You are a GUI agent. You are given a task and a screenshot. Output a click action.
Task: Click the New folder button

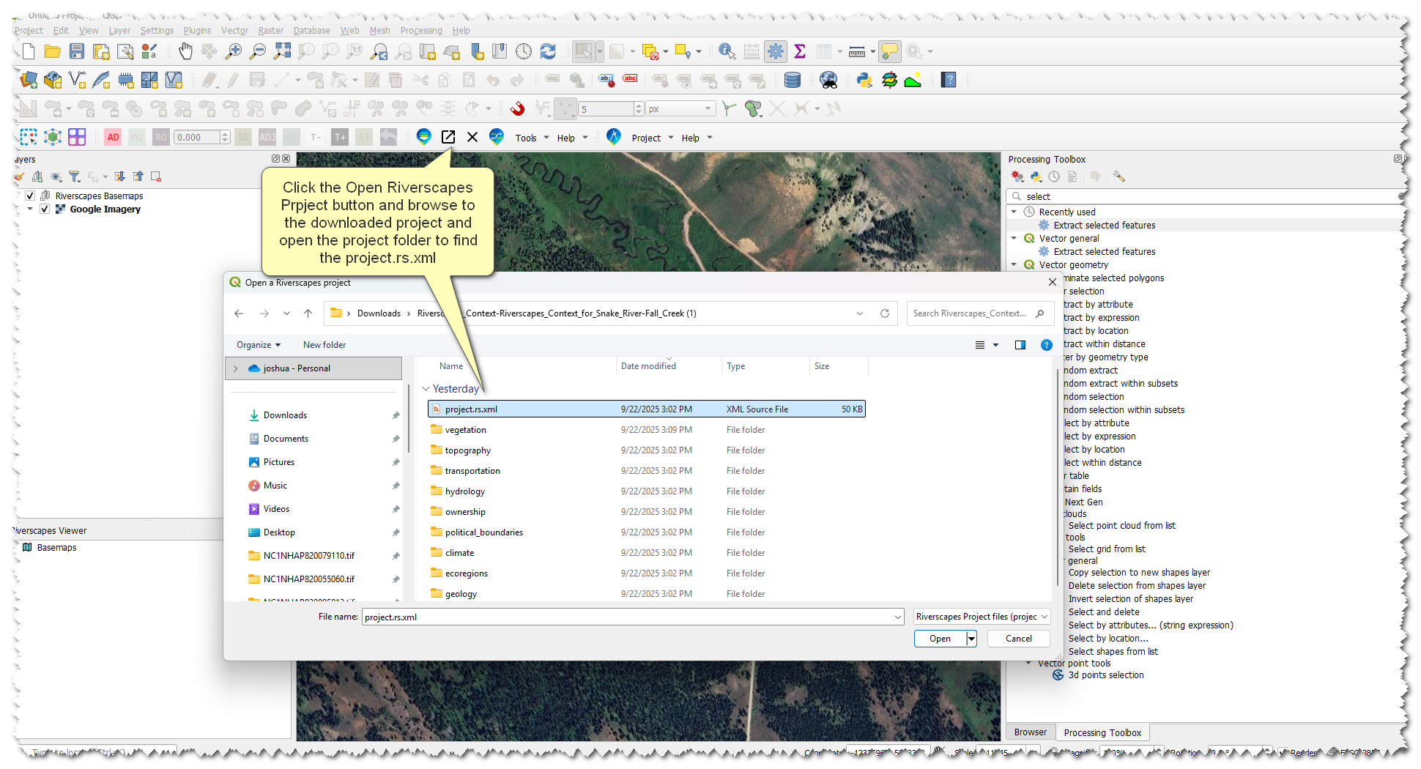(x=324, y=345)
